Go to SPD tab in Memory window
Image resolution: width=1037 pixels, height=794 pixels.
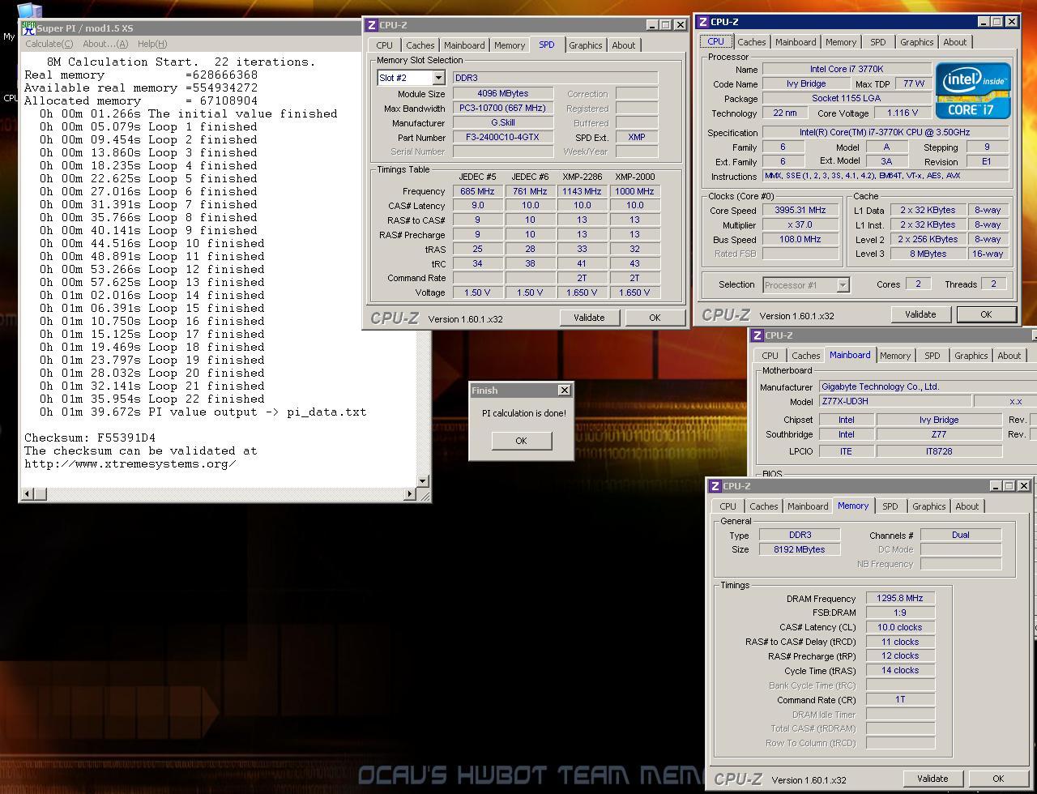tap(890, 506)
